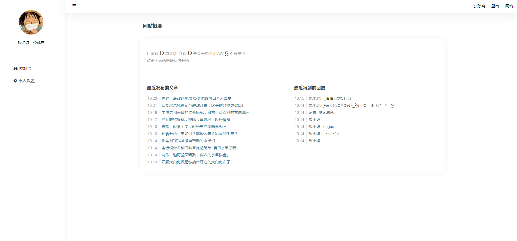
Task: Click the gear icon beside 个人设置
Action: point(15,81)
